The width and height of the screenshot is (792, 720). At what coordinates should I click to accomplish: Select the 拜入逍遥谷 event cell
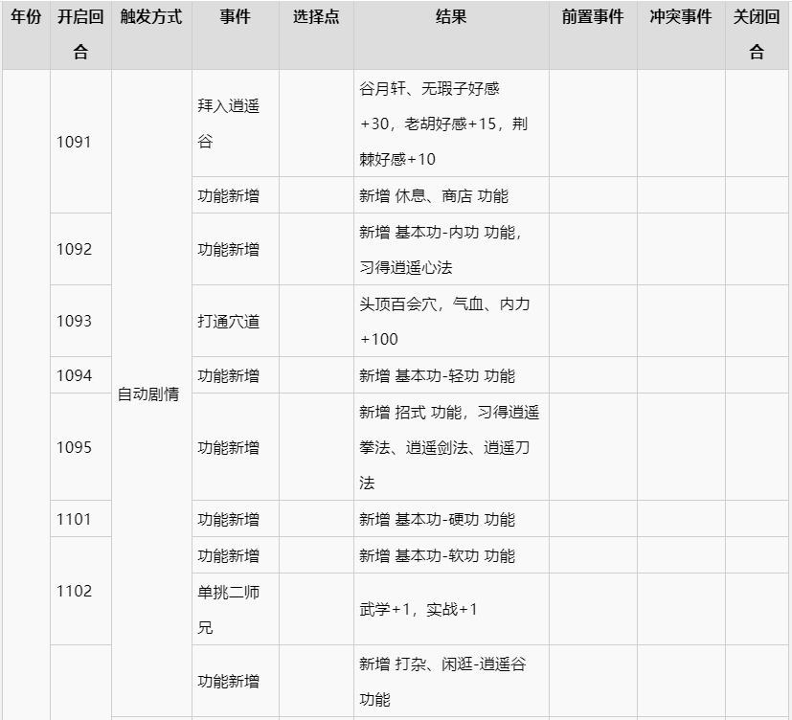pyautogui.click(x=229, y=124)
